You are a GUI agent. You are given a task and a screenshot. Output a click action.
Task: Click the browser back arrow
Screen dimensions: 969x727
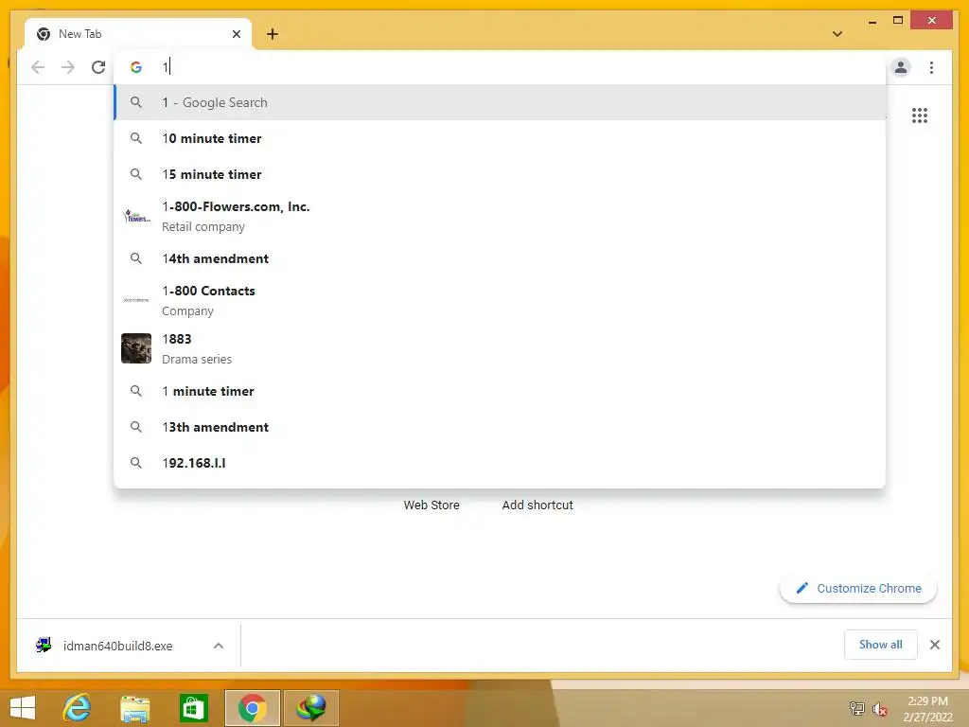pos(38,67)
